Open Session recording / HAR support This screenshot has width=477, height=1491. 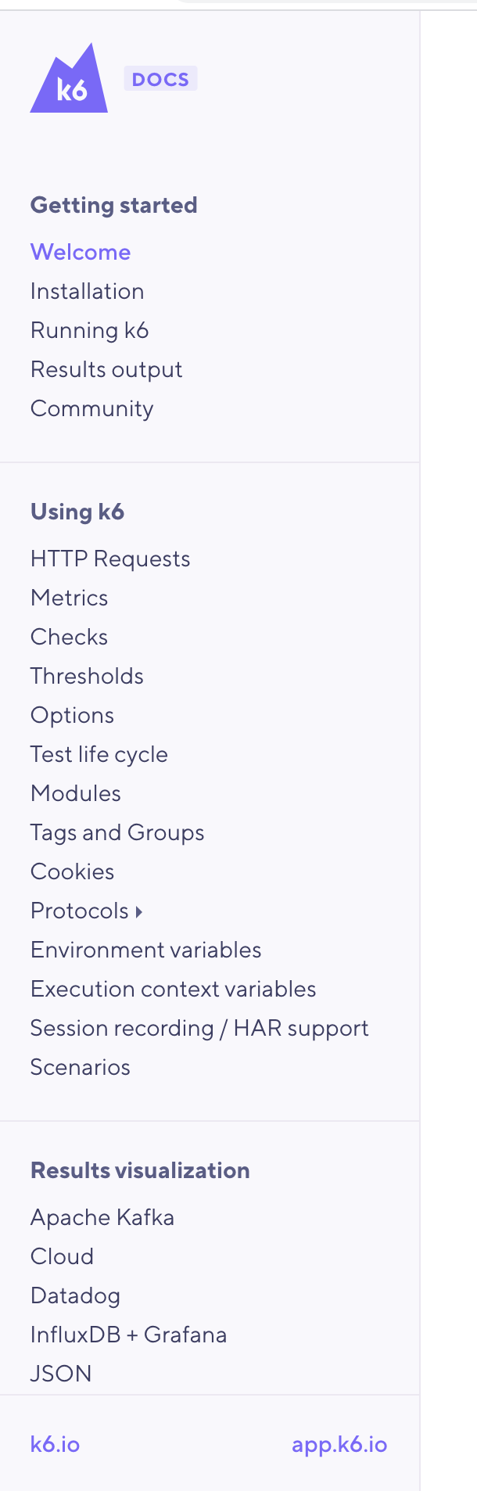point(199,1027)
